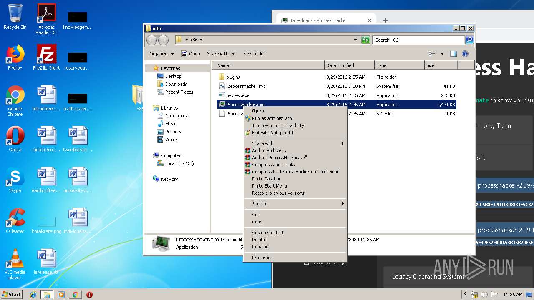Open the views options dropdown arrow
The image size is (534, 300).
[442, 54]
